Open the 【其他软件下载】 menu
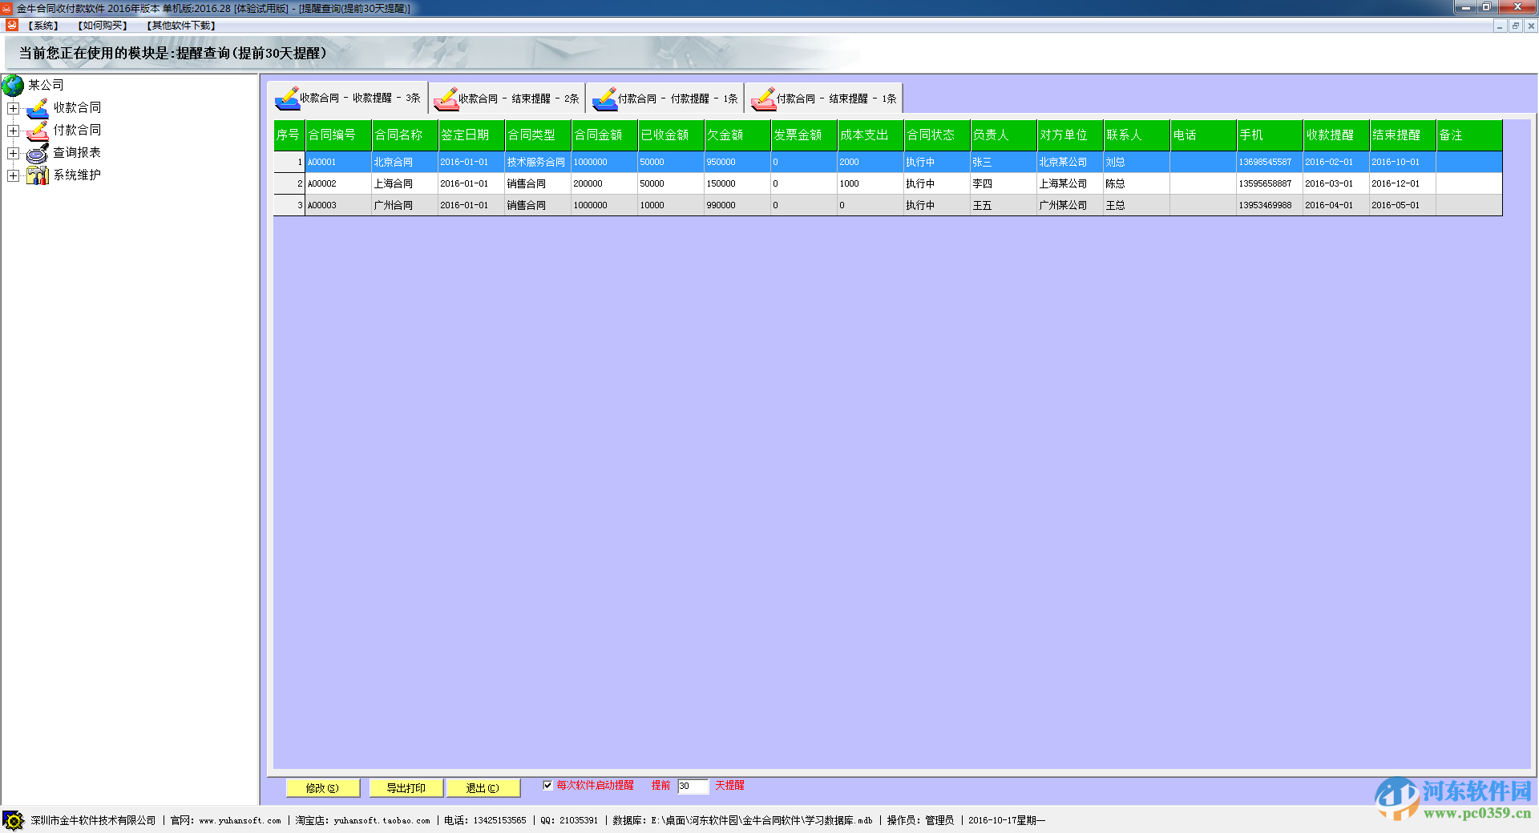 click(181, 26)
